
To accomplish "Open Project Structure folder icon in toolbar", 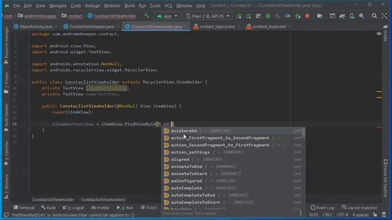I will tap(320, 16).
